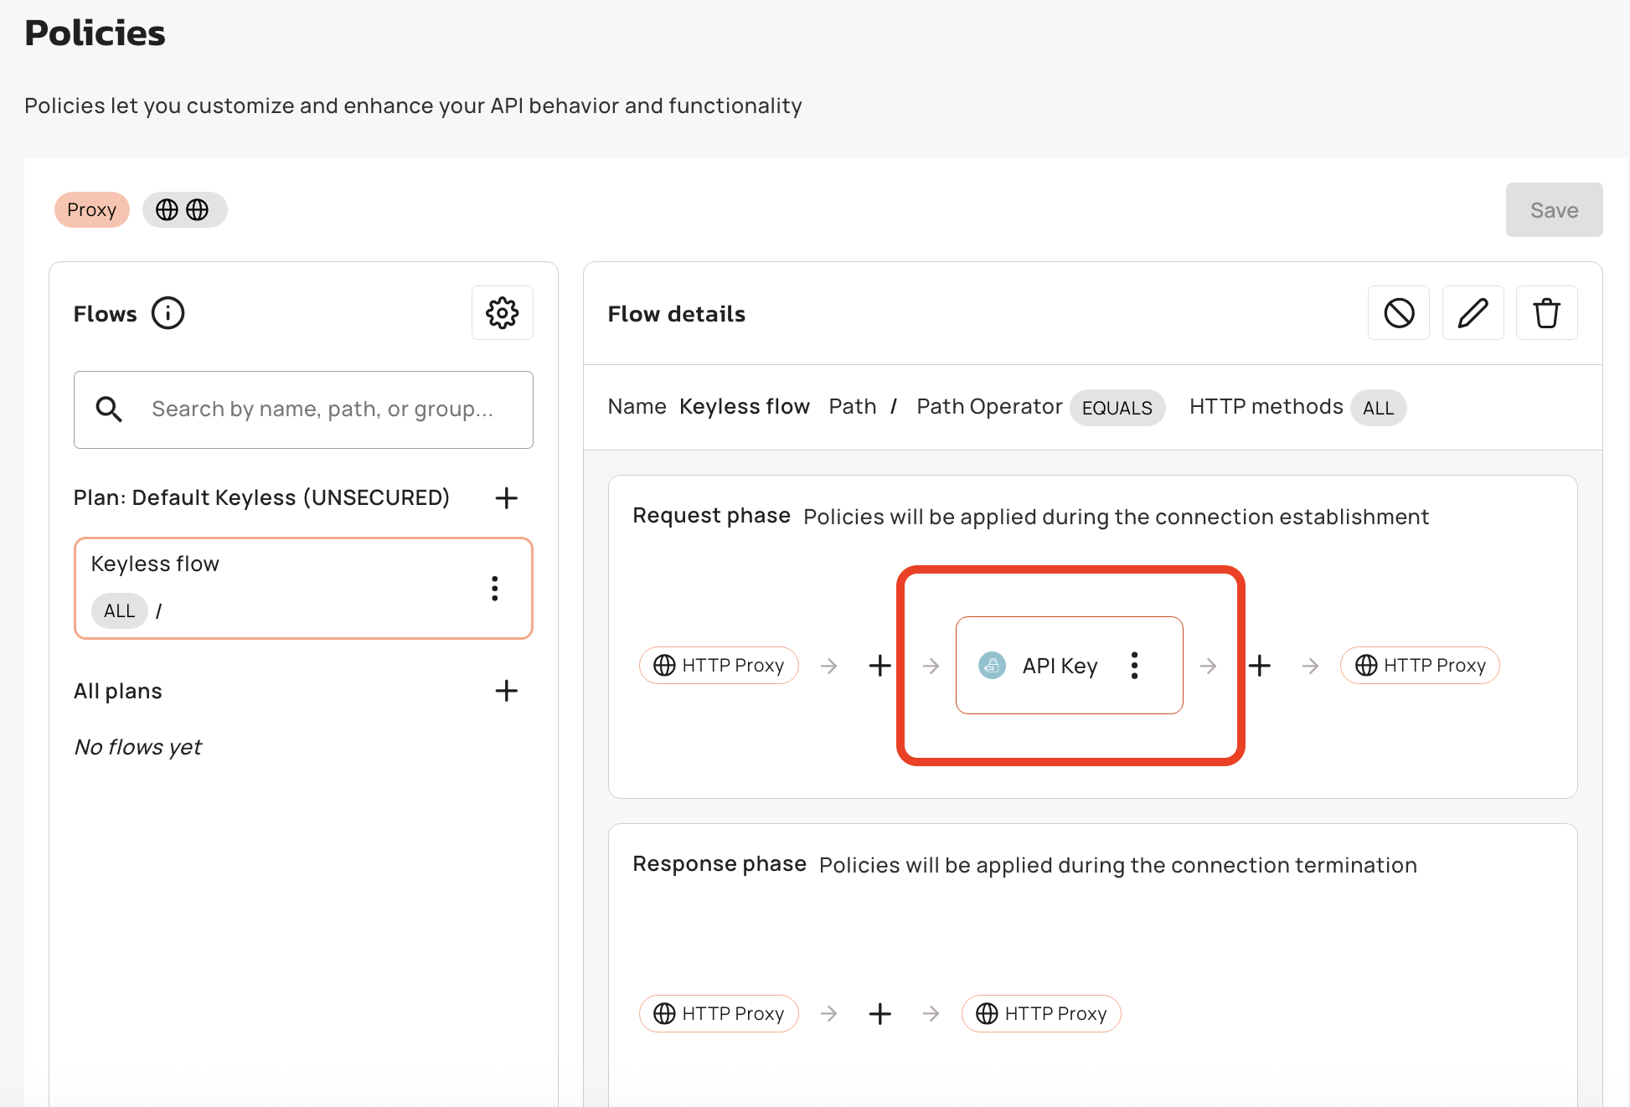Select the Proxy tab chip
1630x1107 pixels.
tap(92, 209)
